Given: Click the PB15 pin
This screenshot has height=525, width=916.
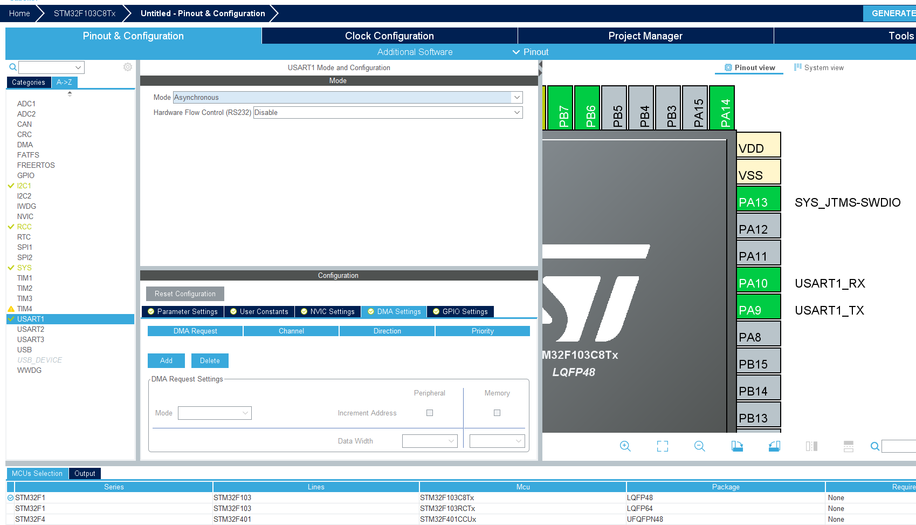Looking at the screenshot, I should 759,360.
